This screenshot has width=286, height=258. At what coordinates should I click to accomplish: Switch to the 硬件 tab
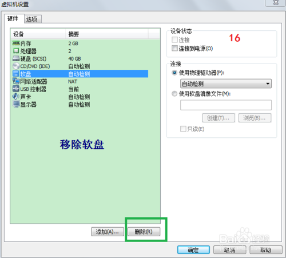point(14,18)
